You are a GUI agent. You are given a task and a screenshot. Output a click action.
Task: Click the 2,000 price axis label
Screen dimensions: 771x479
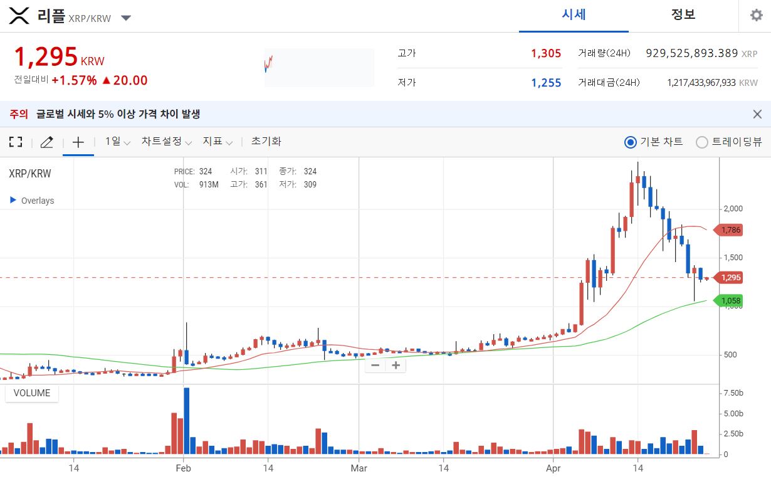click(733, 209)
